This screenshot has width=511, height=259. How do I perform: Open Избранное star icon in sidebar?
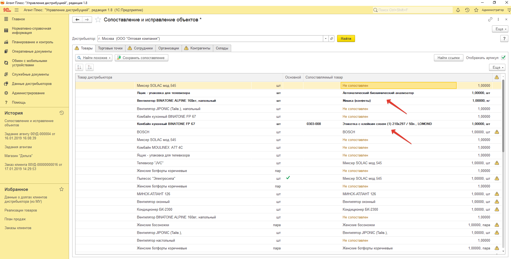click(x=62, y=189)
